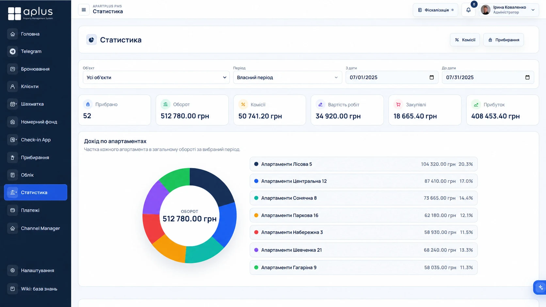Open Налаштування settings
Viewport: 546px width, 307px height.
[36, 270]
